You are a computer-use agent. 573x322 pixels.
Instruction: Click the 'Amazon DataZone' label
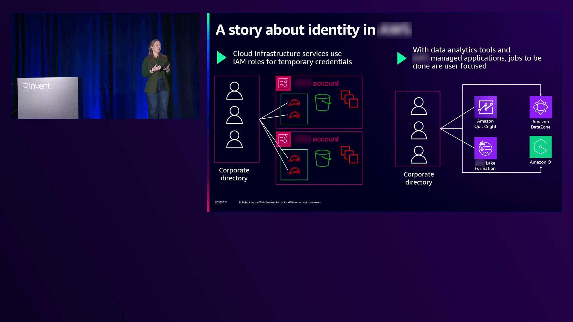click(x=540, y=124)
